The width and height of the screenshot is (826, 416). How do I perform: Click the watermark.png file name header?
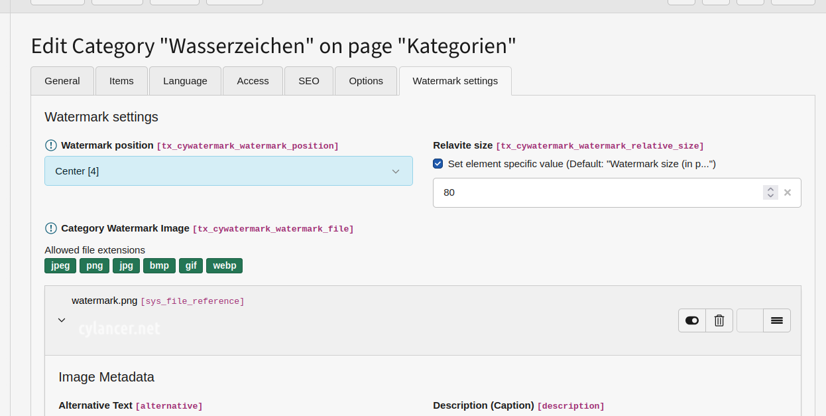click(x=105, y=301)
